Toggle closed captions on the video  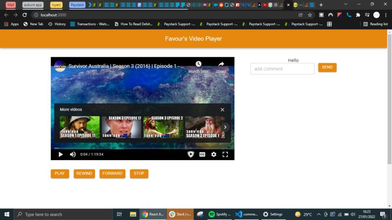pyautogui.click(x=202, y=154)
